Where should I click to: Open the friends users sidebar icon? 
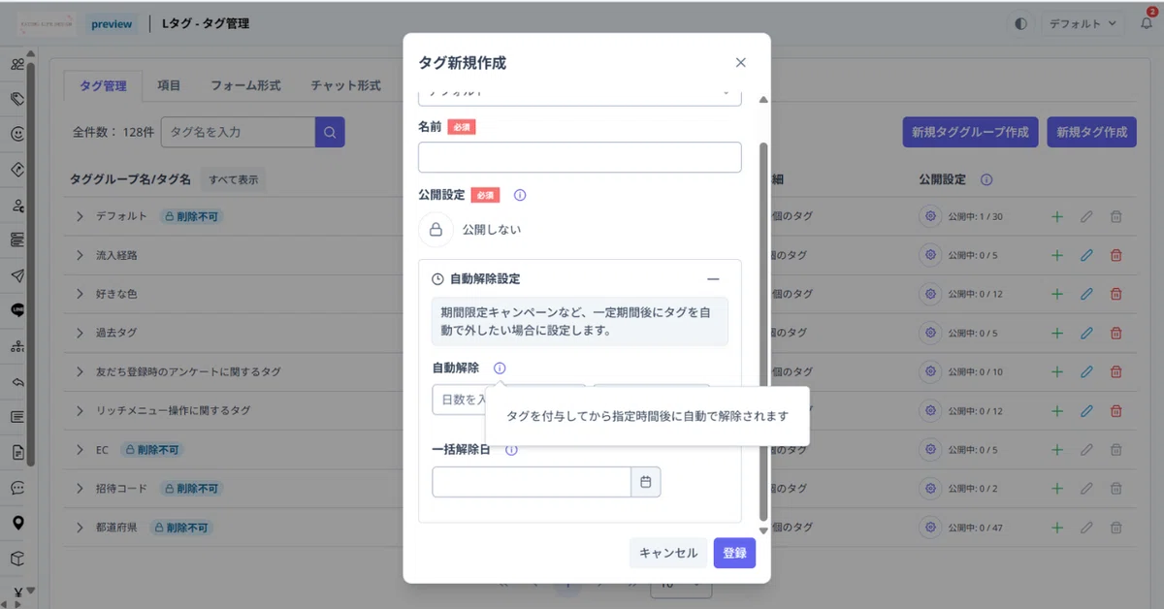tap(17, 64)
